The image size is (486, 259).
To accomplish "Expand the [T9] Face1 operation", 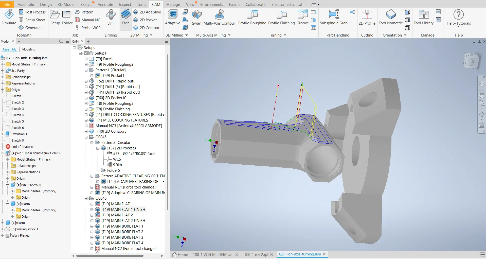I will (x=86, y=59).
